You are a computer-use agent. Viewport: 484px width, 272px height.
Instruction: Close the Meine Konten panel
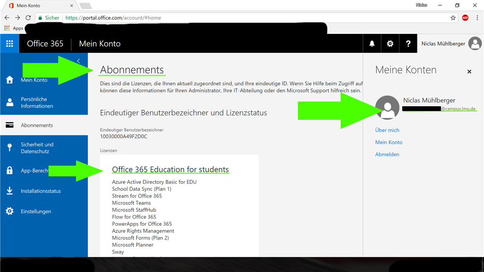[x=469, y=72]
